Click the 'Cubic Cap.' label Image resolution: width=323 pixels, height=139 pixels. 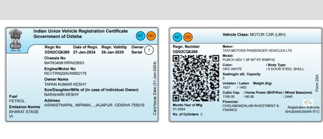(231, 93)
